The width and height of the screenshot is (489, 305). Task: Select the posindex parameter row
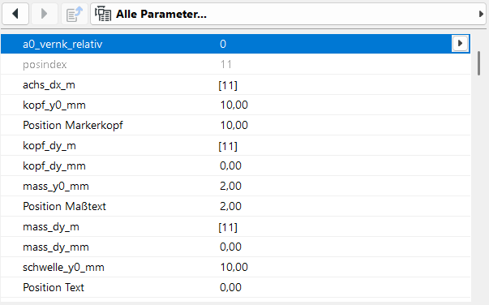point(235,64)
